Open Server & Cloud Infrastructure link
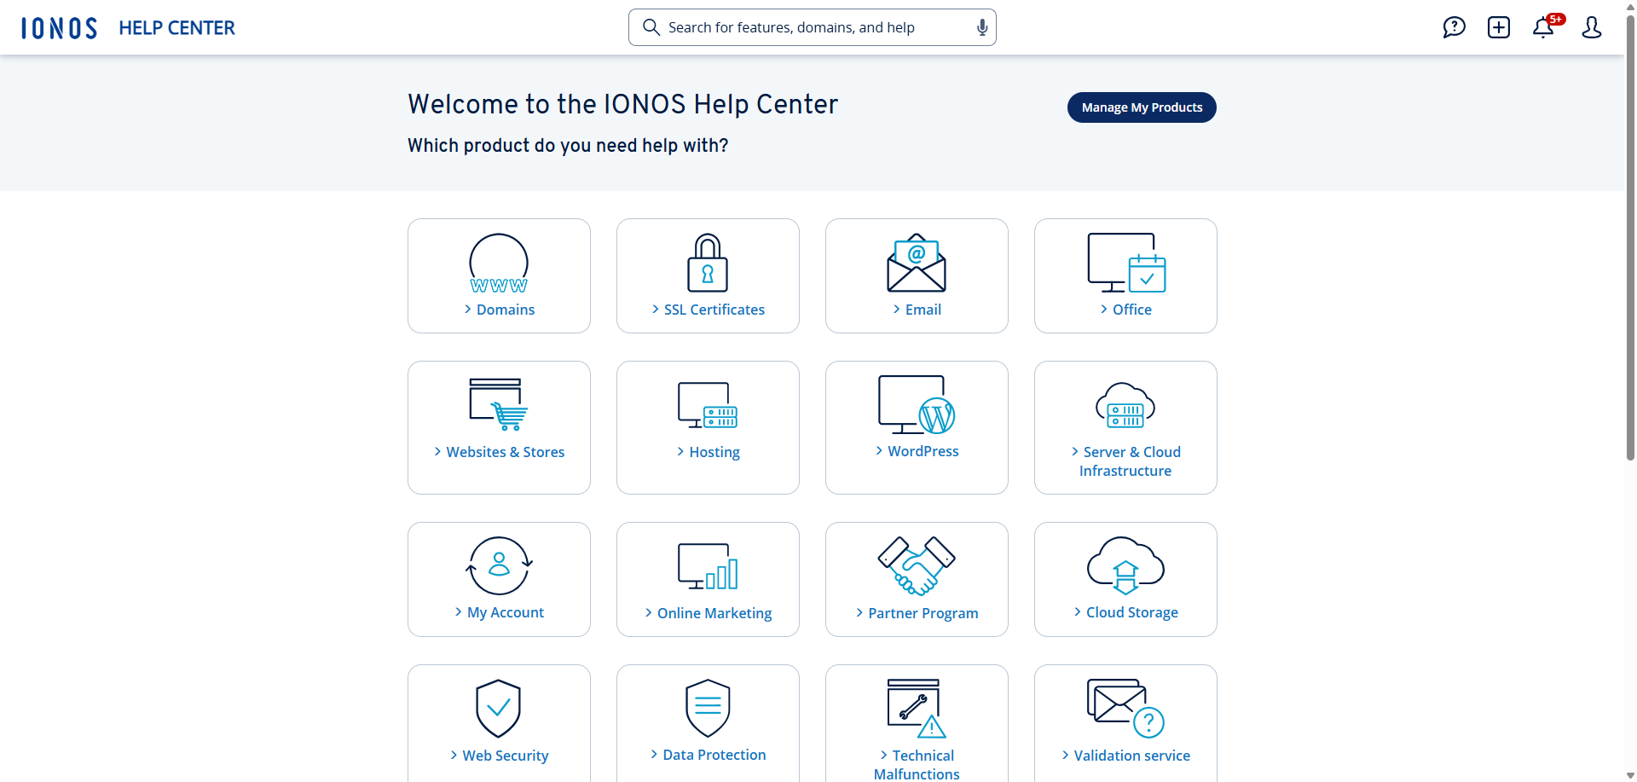 tap(1125, 461)
